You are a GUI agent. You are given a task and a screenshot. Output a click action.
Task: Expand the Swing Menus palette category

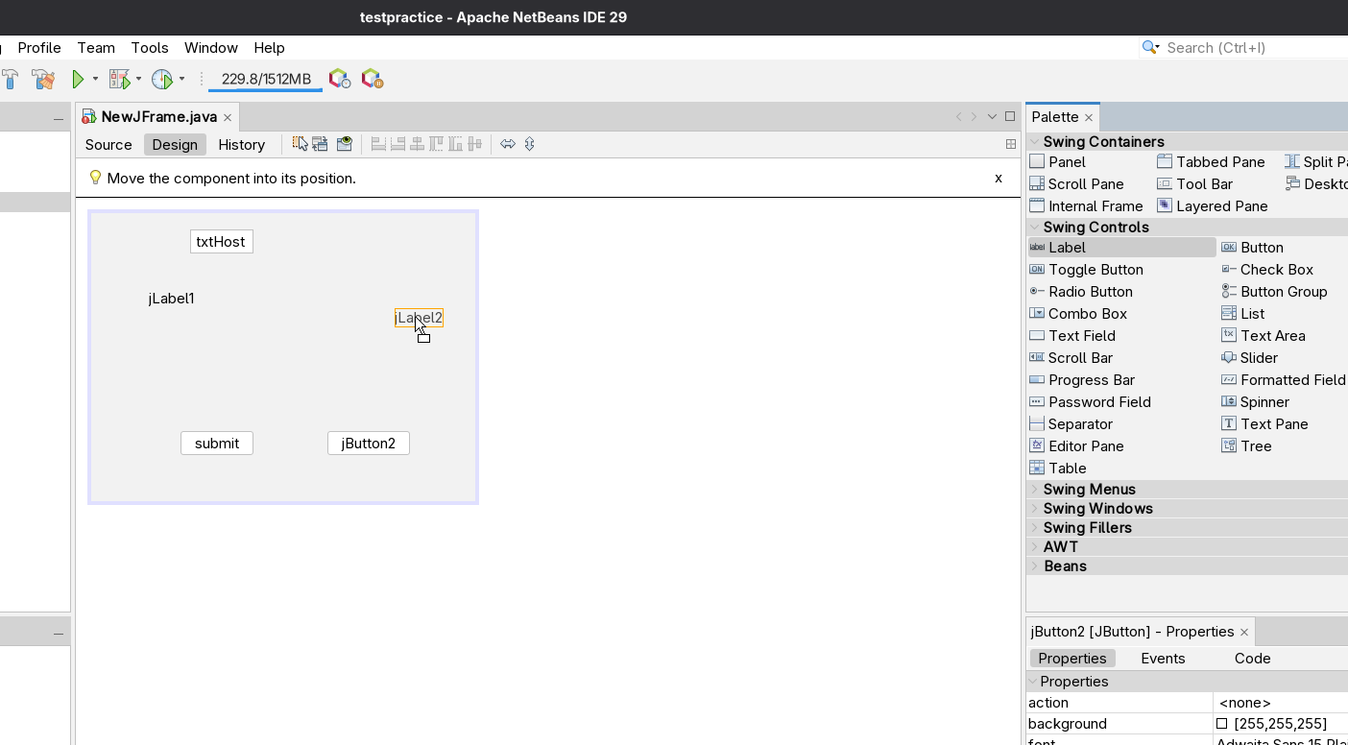click(x=1090, y=489)
